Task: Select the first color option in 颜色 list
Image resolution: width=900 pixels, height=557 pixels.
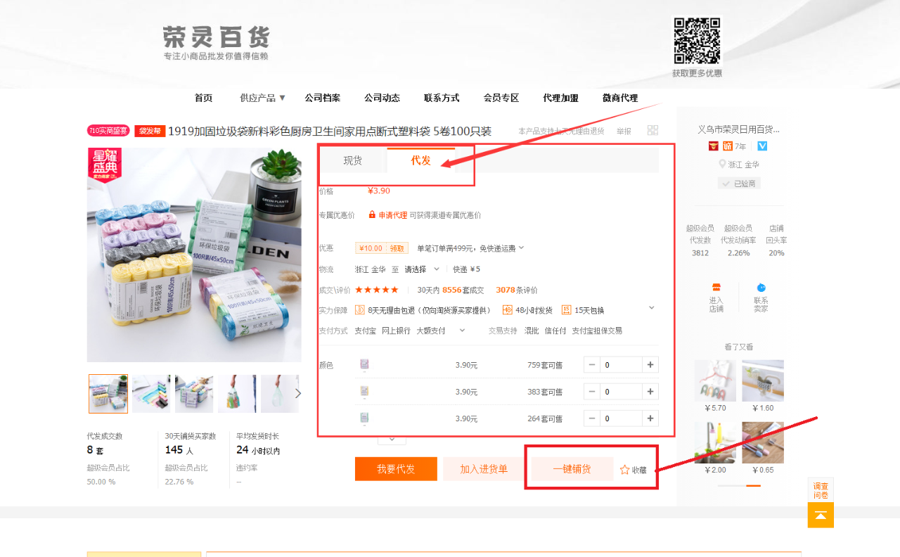Action: click(x=364, y=364)
